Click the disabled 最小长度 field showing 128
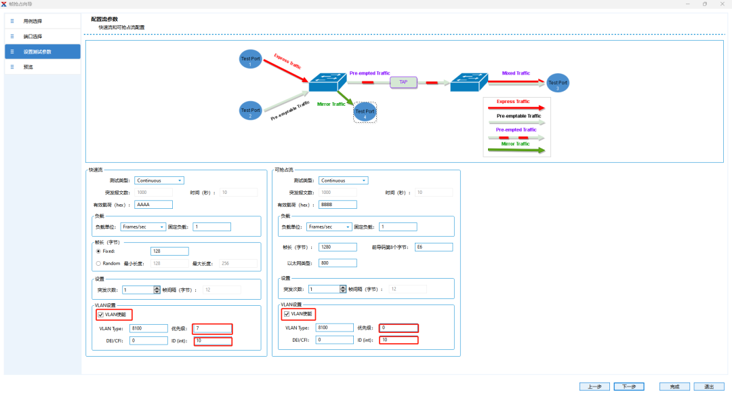732x394 pixels. point(169,263)
